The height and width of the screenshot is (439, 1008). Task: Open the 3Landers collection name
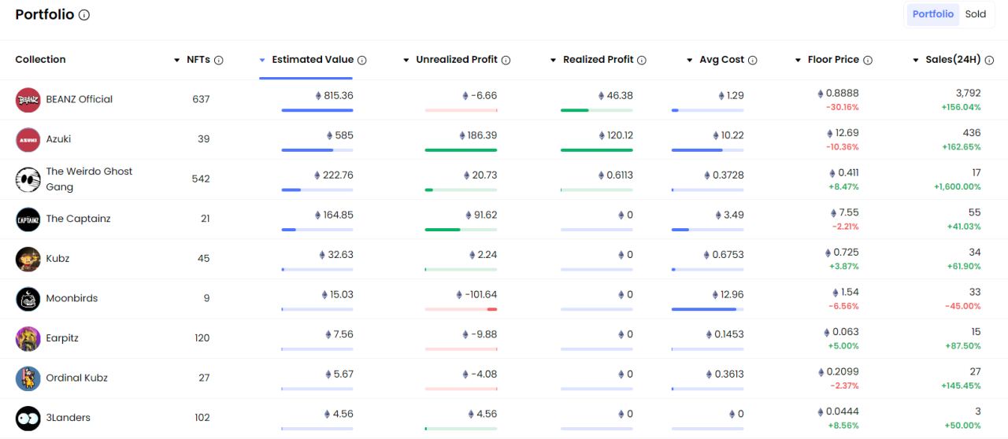coord(68,418)
